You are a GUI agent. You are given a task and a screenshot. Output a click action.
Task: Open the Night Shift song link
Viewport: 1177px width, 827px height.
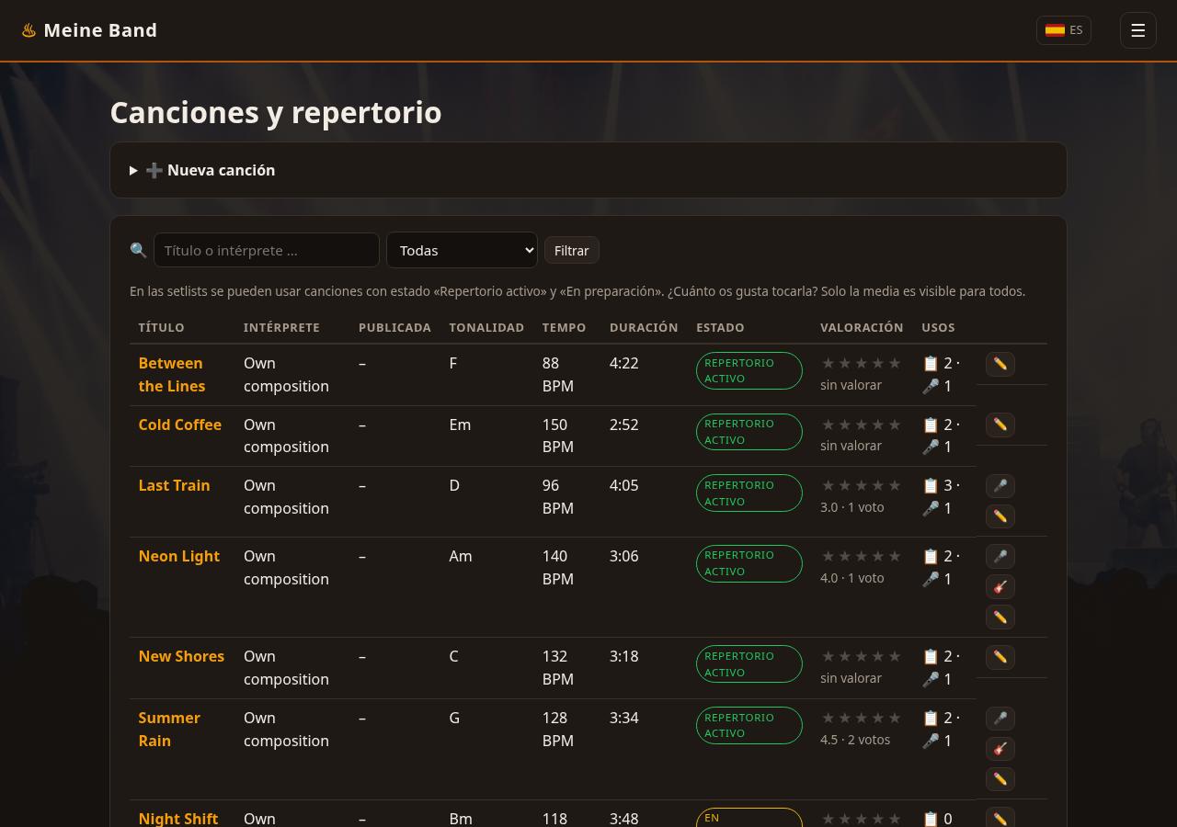pyautogui.click(x=178, y=818)
